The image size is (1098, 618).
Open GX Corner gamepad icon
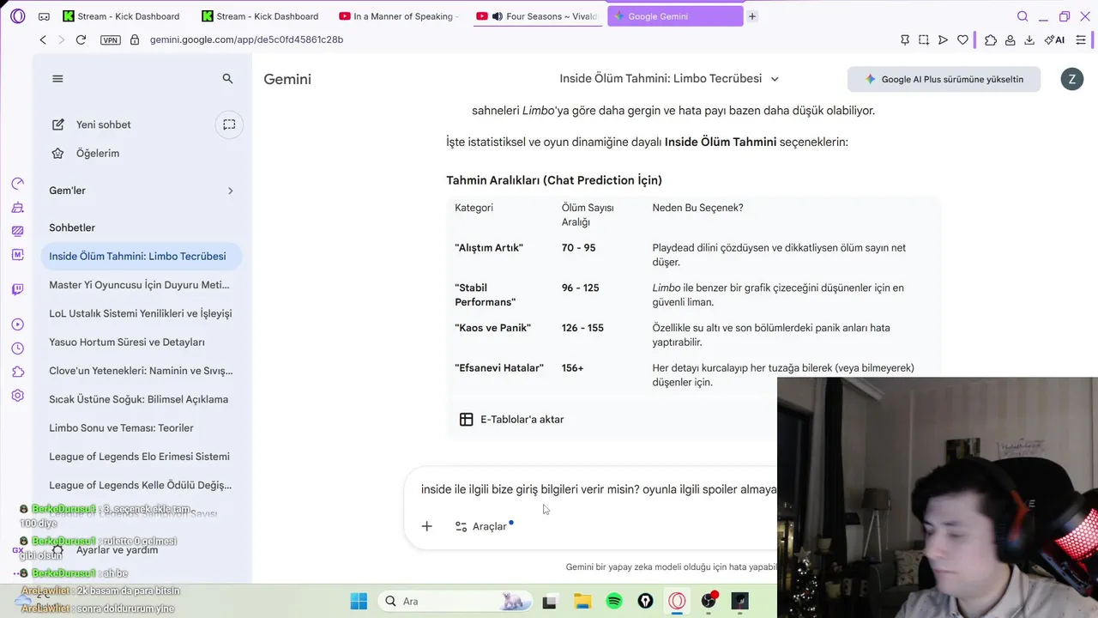point(44,16)
